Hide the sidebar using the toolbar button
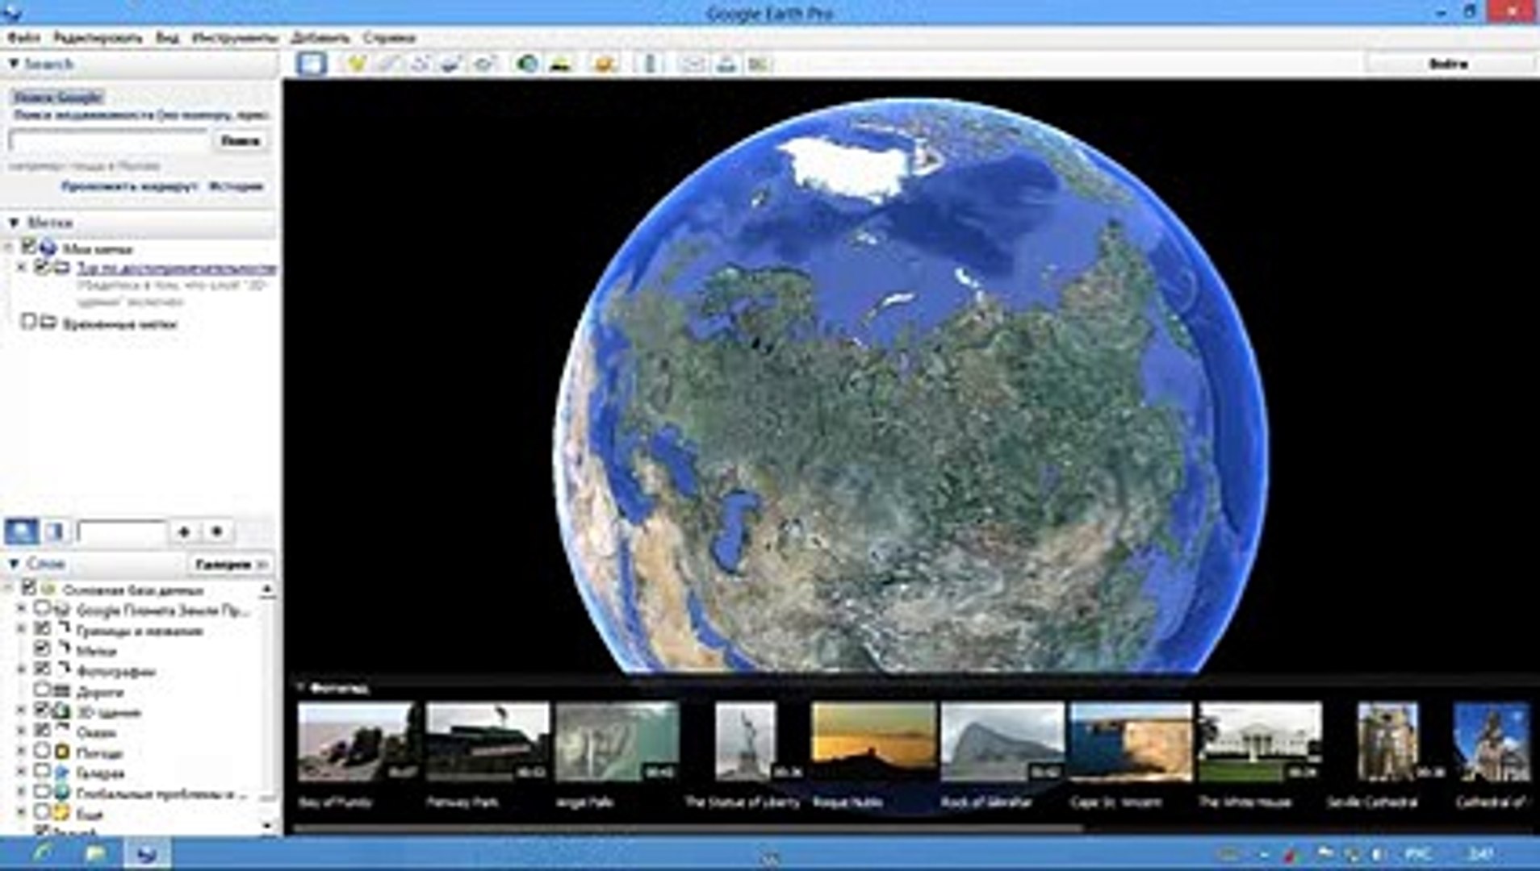This screenshot has width=1540, height=871. (x=312, y=64)
